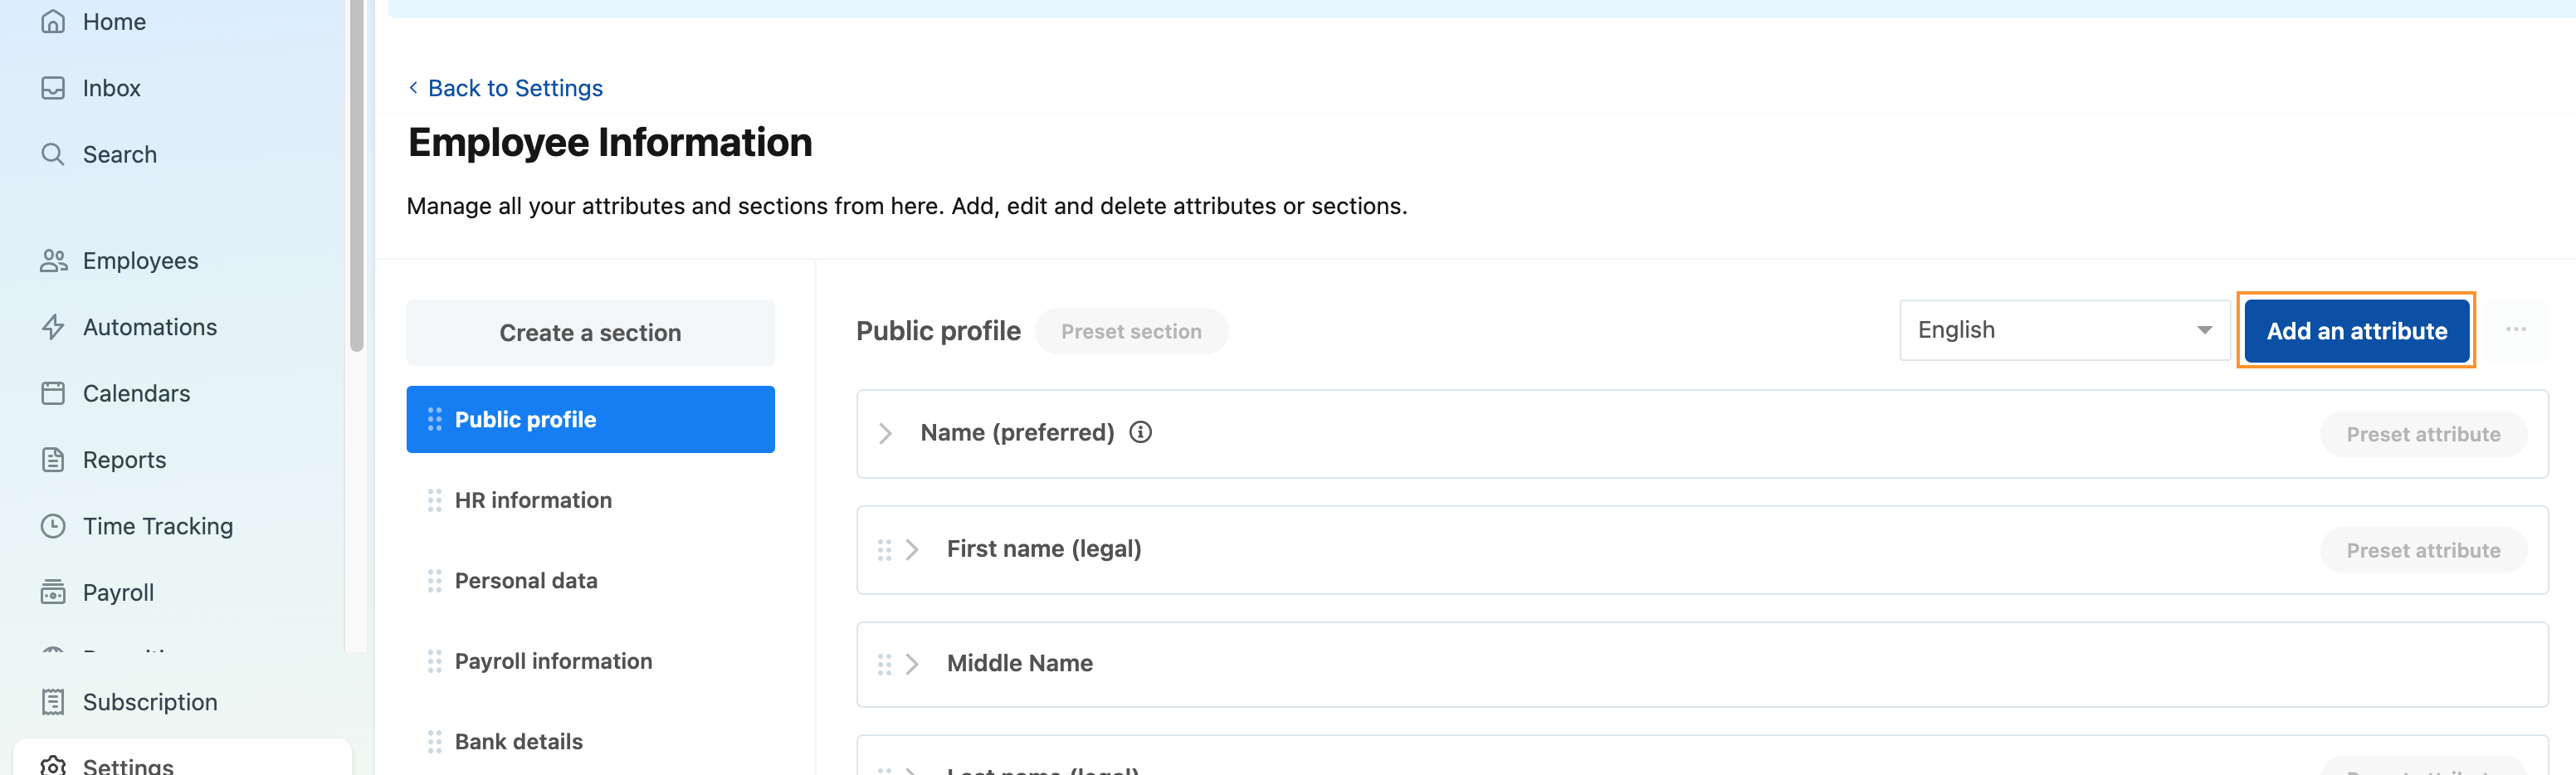Click Preset attribute badge on Name (preferred)

pos(2423,434)
